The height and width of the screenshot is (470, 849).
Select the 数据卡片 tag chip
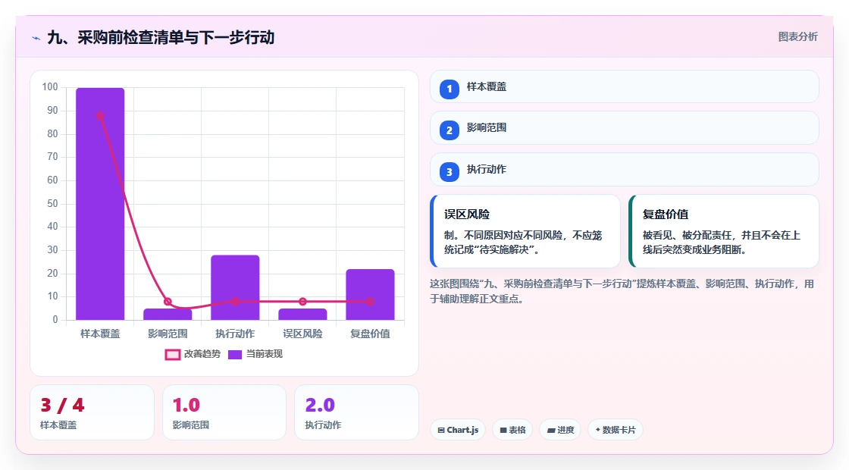[x=615, y=430]
